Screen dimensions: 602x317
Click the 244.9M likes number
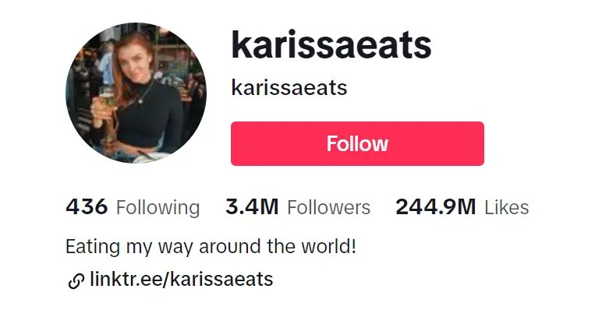tap(435, 207)
